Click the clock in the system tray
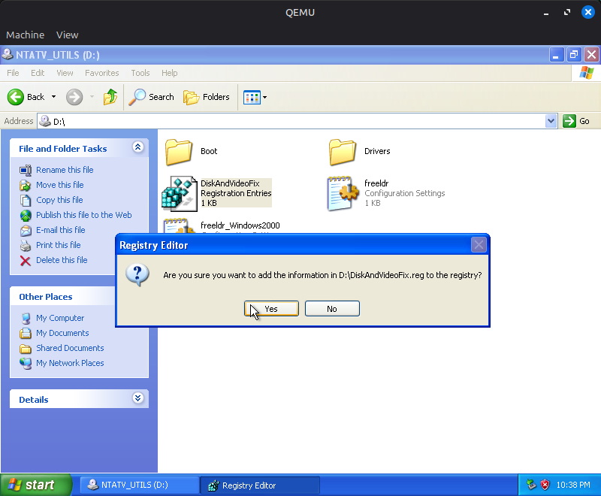 tap(572, 484)
